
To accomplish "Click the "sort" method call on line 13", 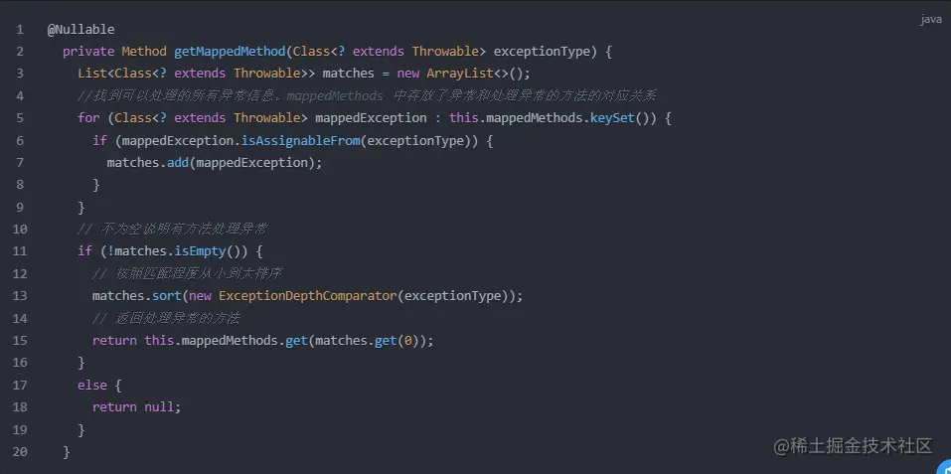I will 167,296.
